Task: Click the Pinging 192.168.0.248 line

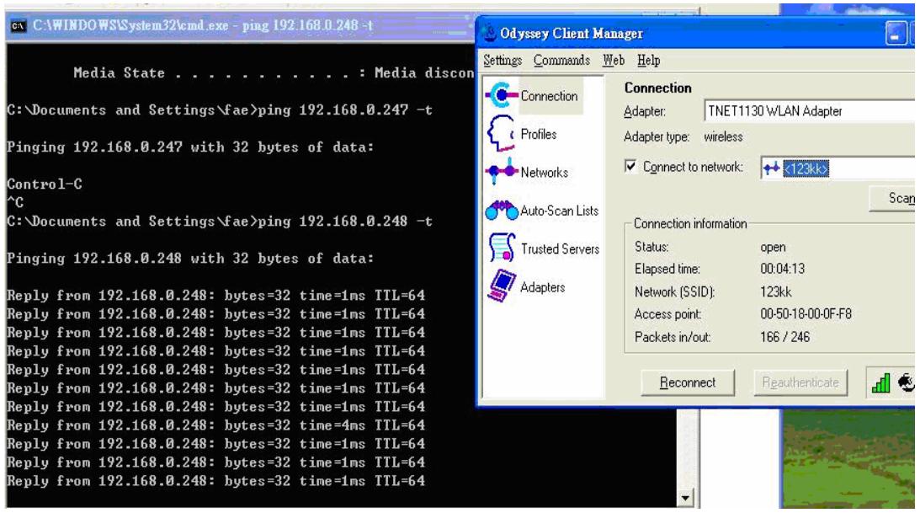Action: (190, 259)
